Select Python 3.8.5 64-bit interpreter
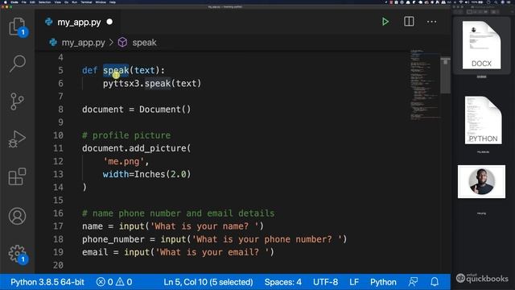 (x=47, y=282)
